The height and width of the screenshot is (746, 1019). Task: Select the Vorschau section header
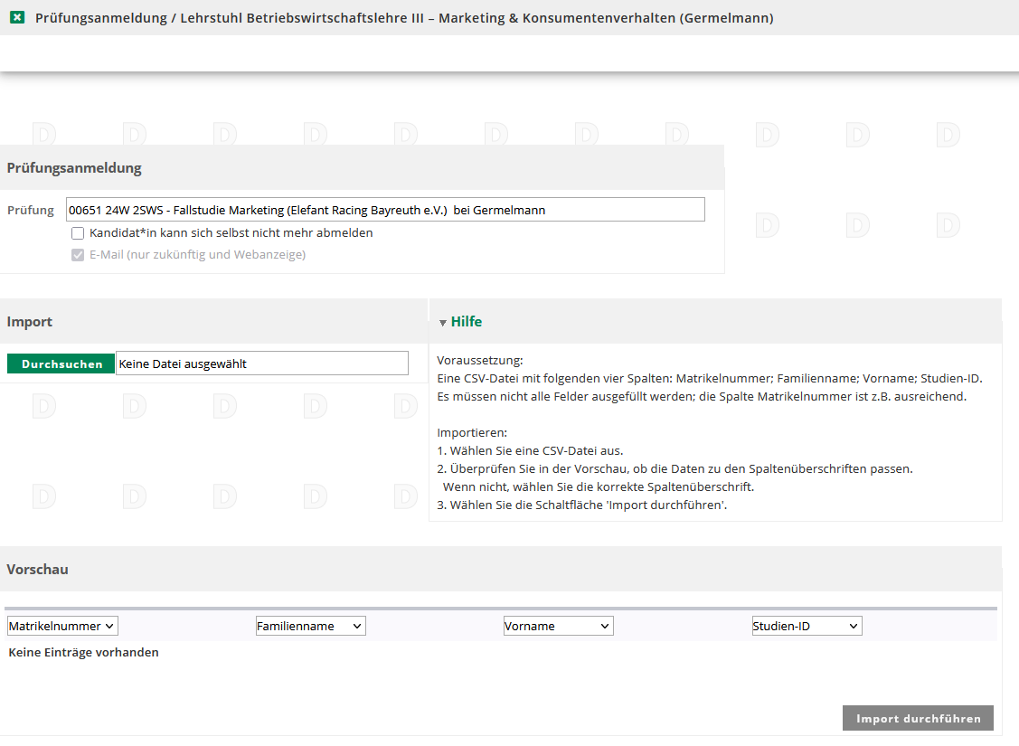37,570
